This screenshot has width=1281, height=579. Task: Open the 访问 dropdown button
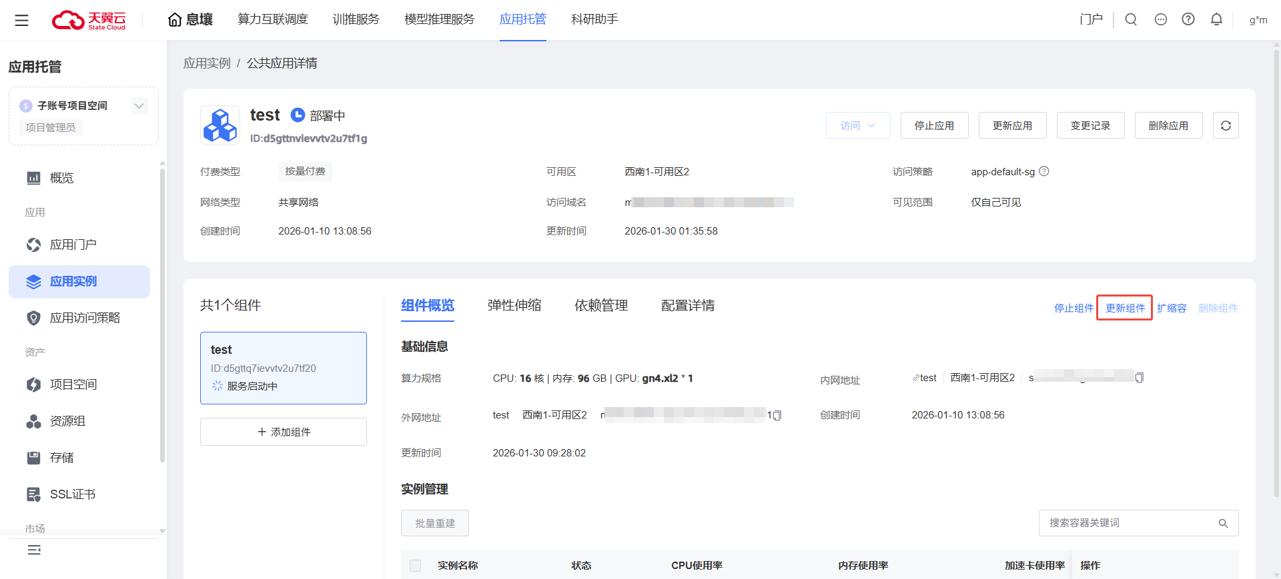click(x=857, y=125)
